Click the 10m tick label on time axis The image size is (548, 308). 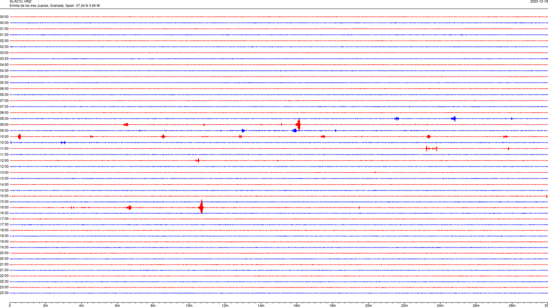189,306
